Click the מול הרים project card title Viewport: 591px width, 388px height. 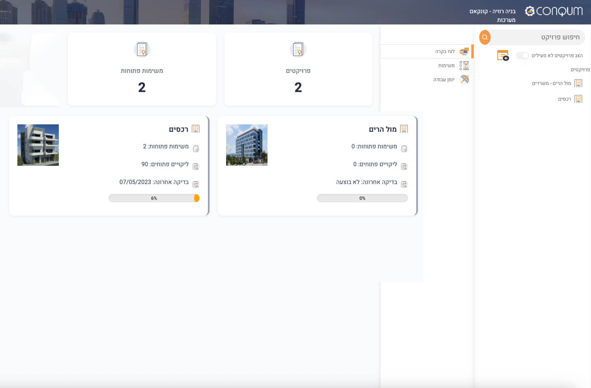click(383, 129)
